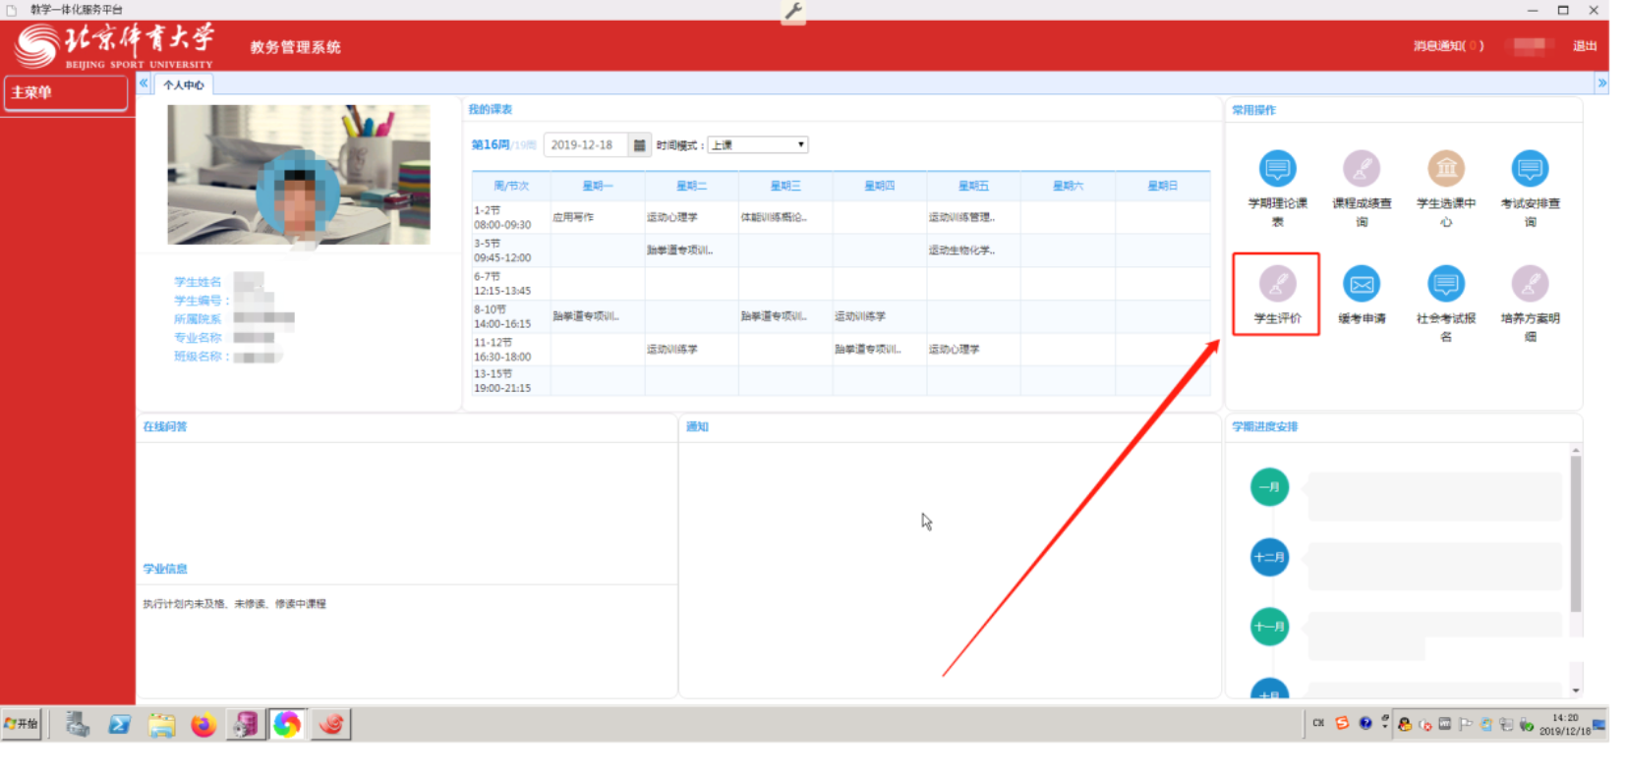The width and height of the screenshot is (1626, 776).
Task: Click the date field showing 2019-12-18
Action: [584, 145]
